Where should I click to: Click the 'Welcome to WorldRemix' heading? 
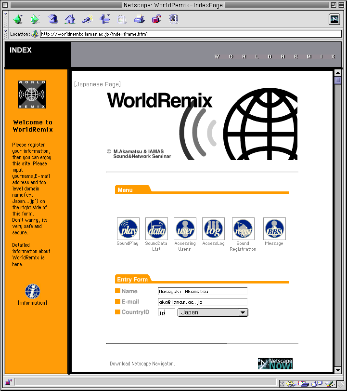(33, 126)
